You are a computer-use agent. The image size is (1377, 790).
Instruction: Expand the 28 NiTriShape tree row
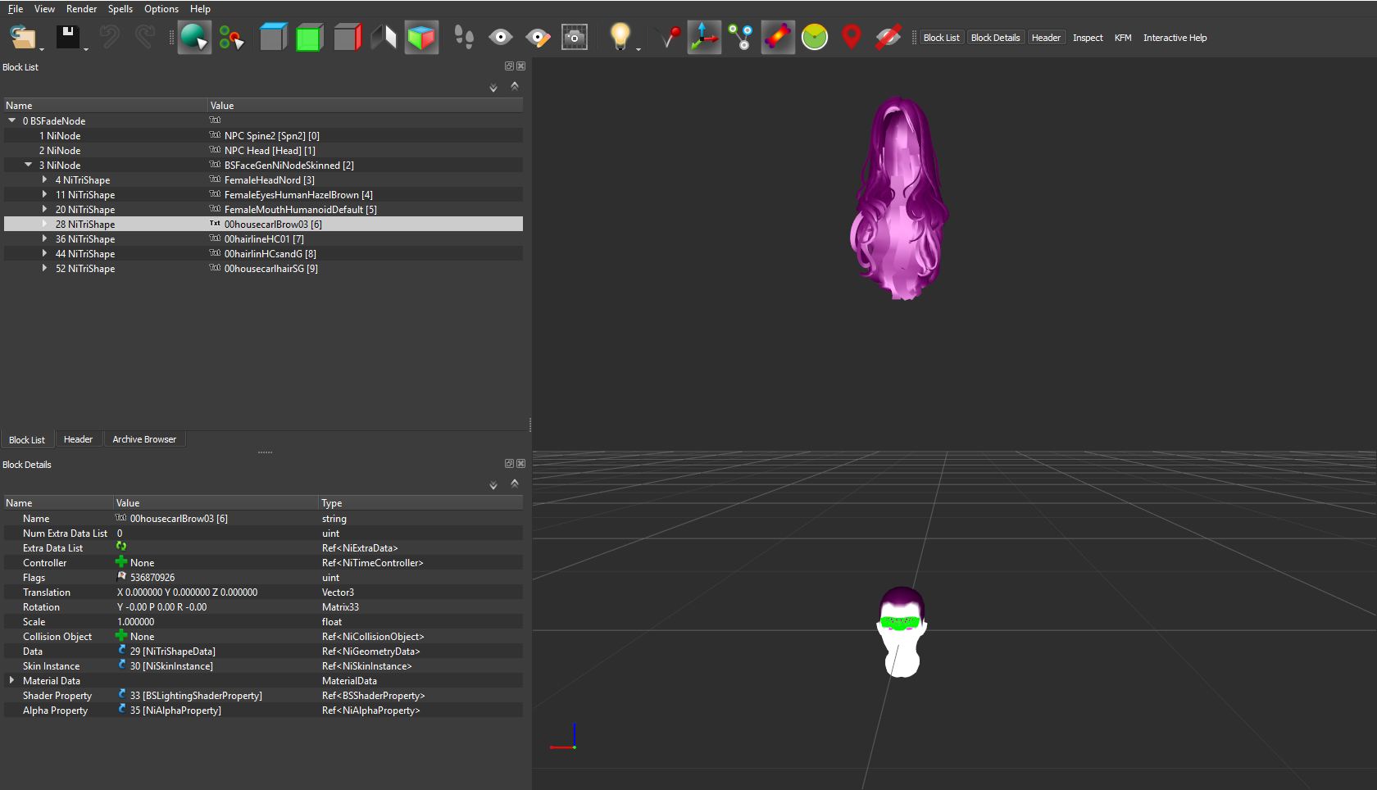click(x=44, y=224)
